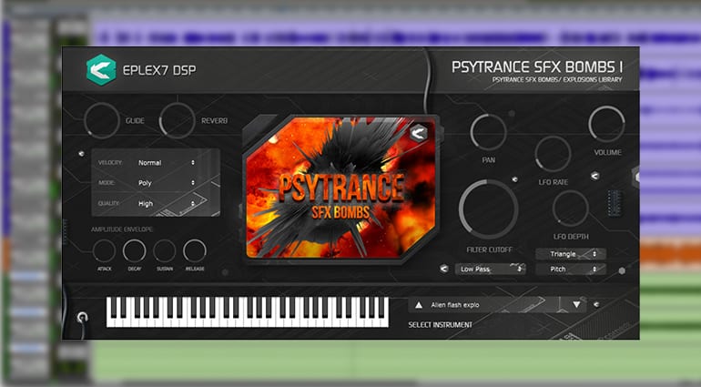The image size is (701, 387).
Task: Click the small arrow icon above Filter Cutoff
Action: point(515,179)
